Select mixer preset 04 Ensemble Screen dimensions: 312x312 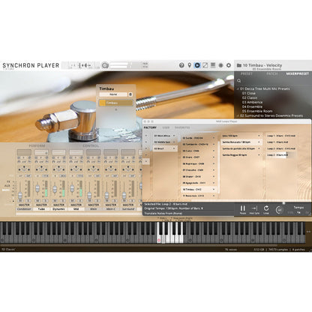[252, 106]
